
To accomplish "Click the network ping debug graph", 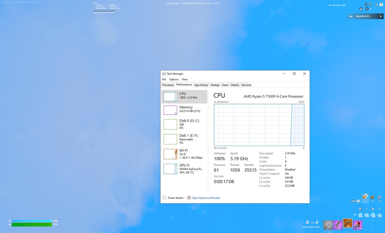I will click(x=104, y=12).
